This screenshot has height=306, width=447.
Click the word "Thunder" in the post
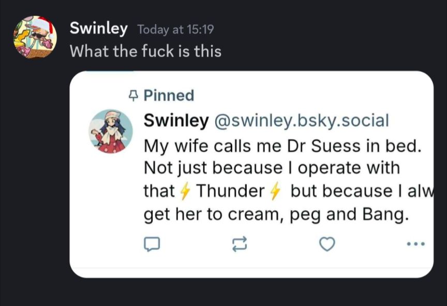tap(230, 192)
